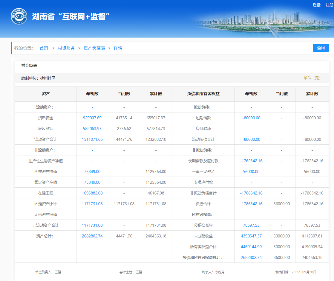Click 短期借款 opening value -80000.00

(x=251, y=118)
